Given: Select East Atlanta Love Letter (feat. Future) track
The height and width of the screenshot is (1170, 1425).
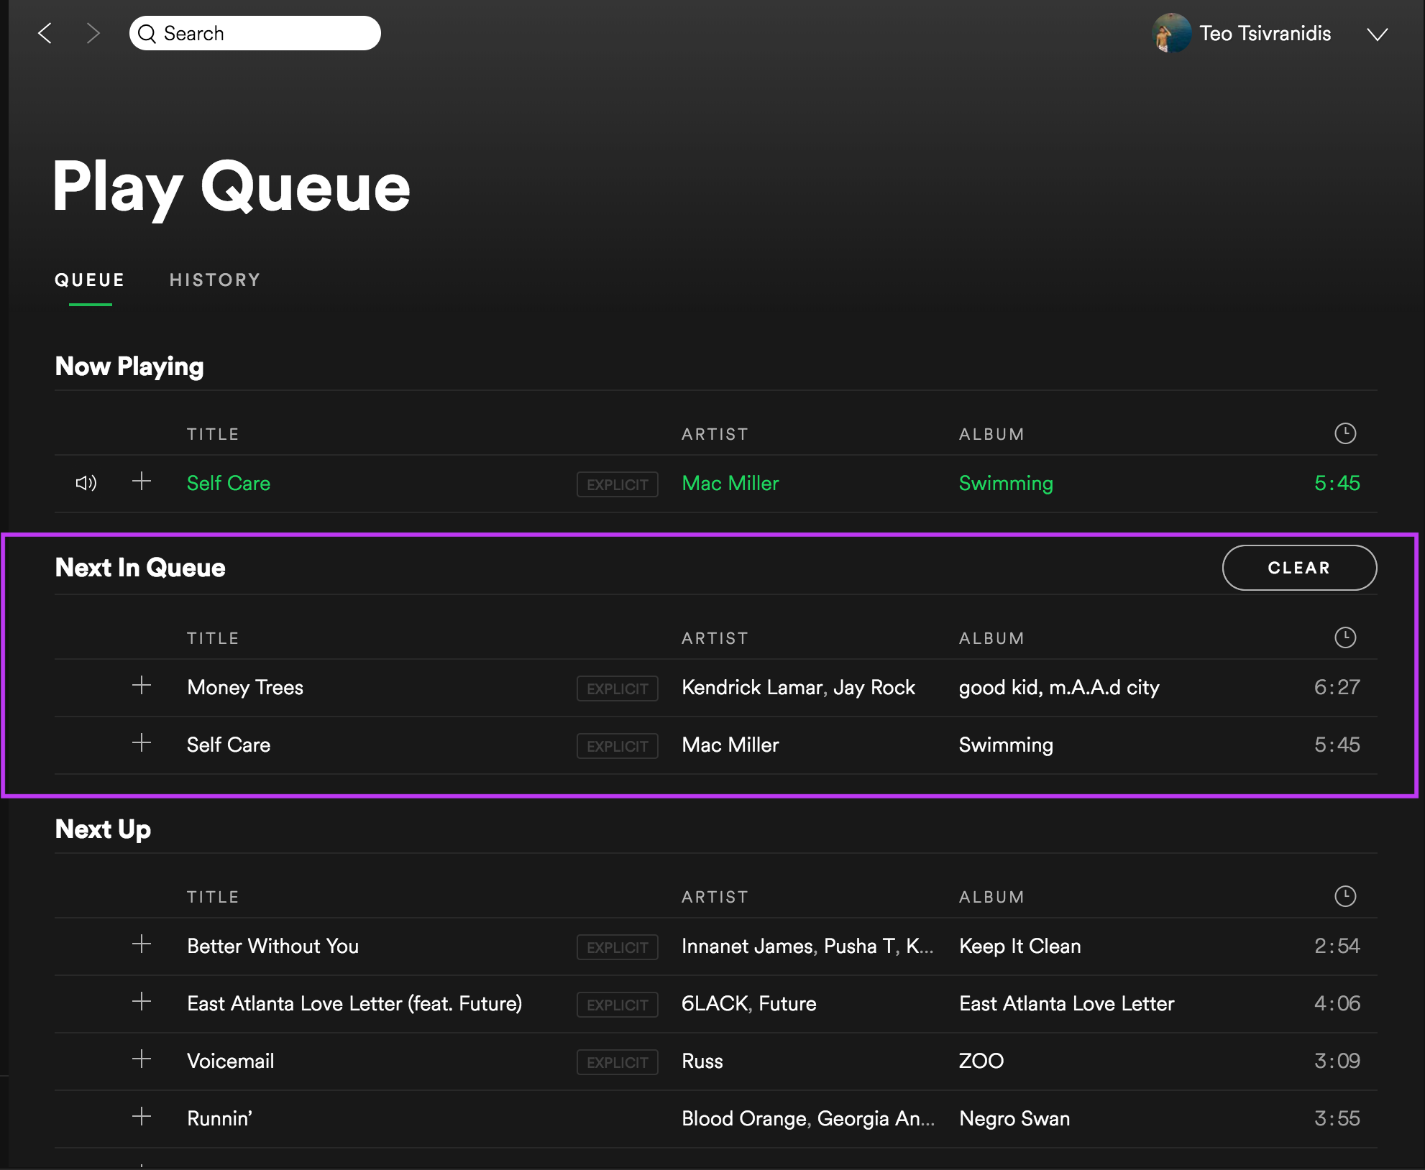Looking at the screenshot, I should click(x=354, y=1004).
